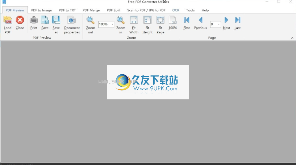Print the document with the printer icon
Viewport: 296px width, 165px height.
[34, 20]
